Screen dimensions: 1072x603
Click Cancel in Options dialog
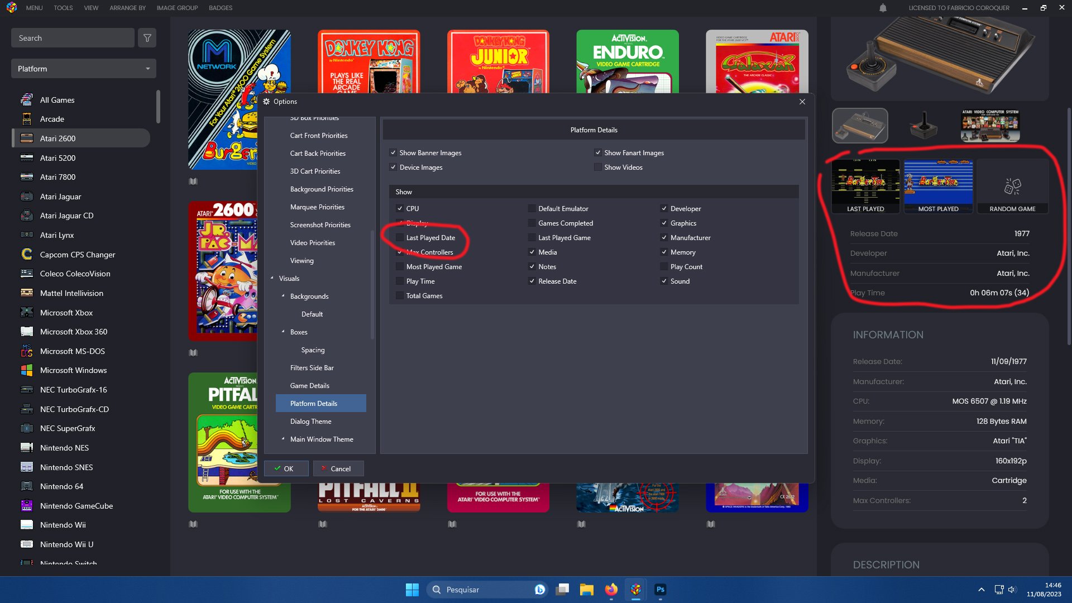coord(338,468)
